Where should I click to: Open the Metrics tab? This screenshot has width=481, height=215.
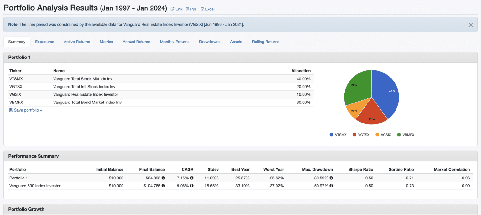point(106,42)
